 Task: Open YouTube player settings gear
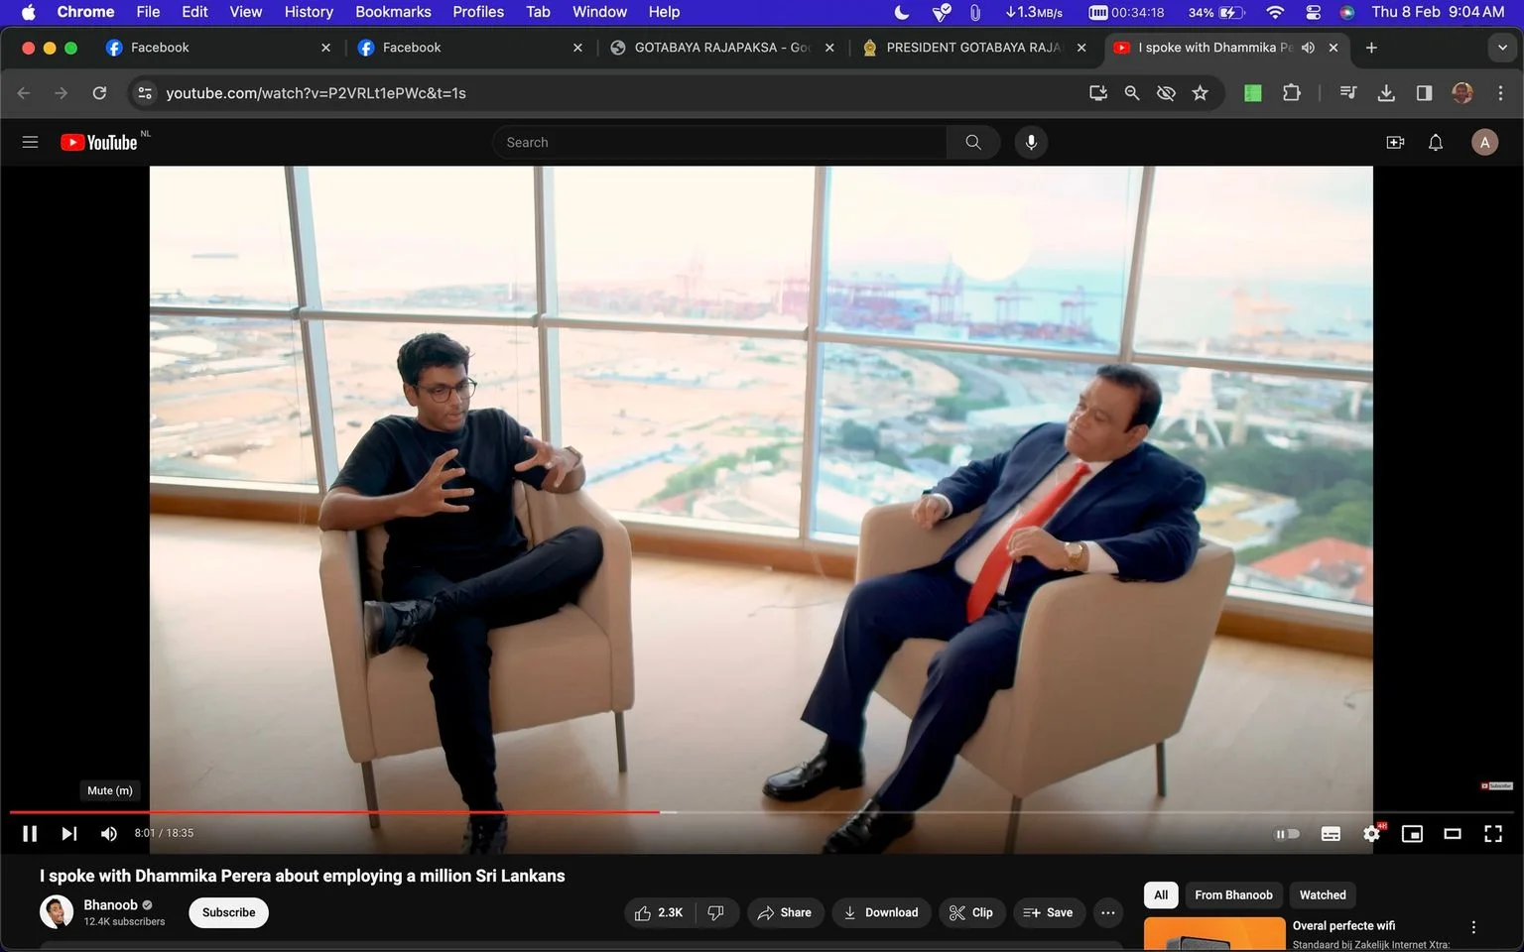(1371, 834)
